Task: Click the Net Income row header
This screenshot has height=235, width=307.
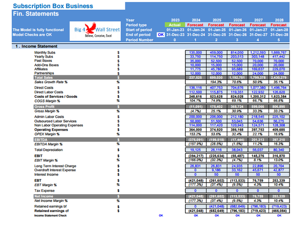Action: tap(44, 196)
